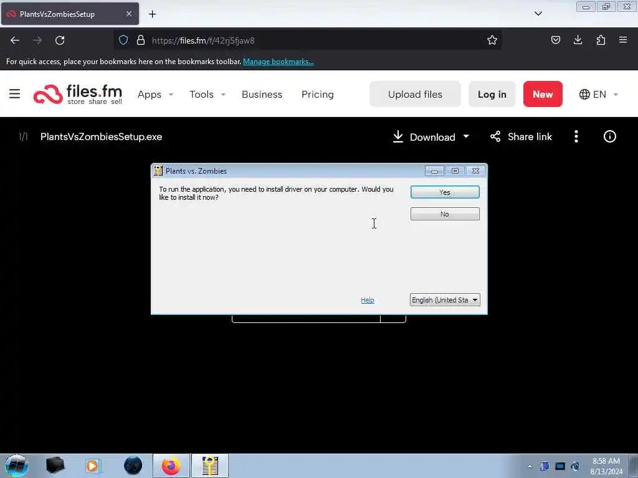The height and width of the screenshot is (478, 638).
Task: Show file info with the info icon
Action: click(609, 136)
